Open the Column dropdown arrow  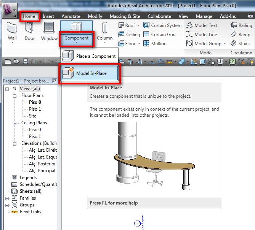pyautogui.click(x=105, y=43)
